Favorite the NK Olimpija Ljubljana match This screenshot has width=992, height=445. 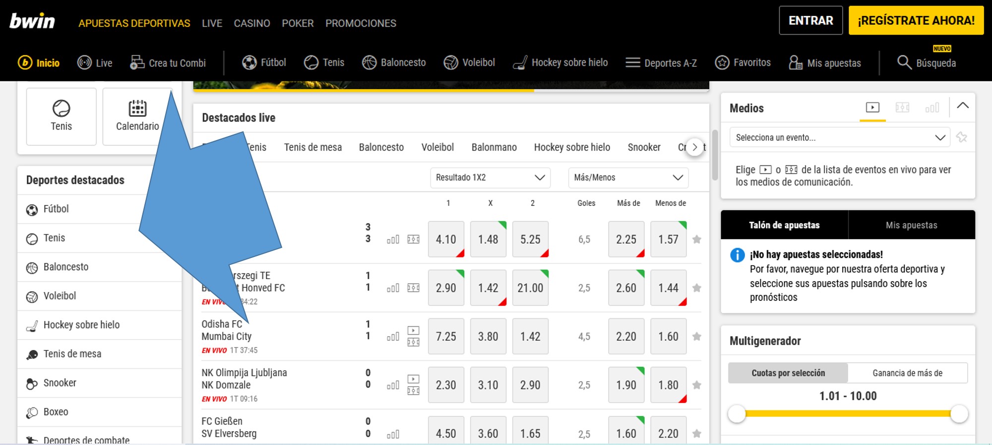click(x=697, y=385)
